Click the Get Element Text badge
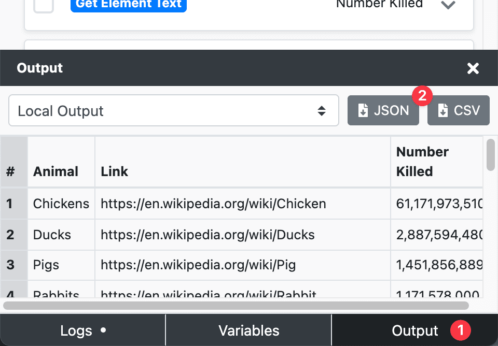498x346 pixels. click(x=129, y=5)
